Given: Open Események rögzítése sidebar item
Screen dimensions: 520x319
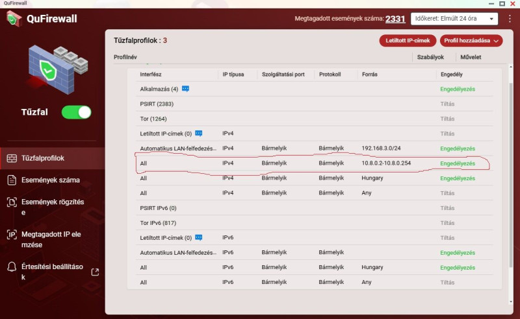Looking at the screenshot, I should (x=53, y=207).
